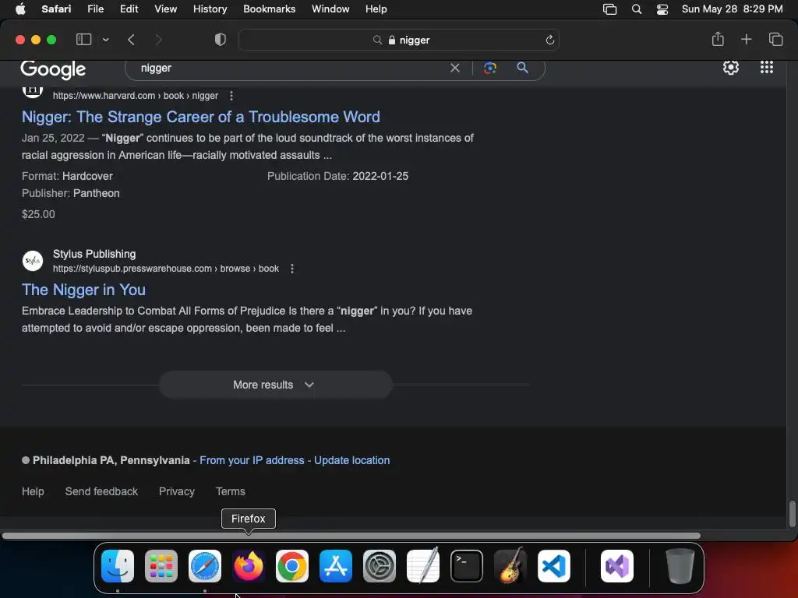Click the styluspub.presswarehouse.com URL breadcrumb
The width and height of the screenshot is (798, 598).
click(166, 269)
